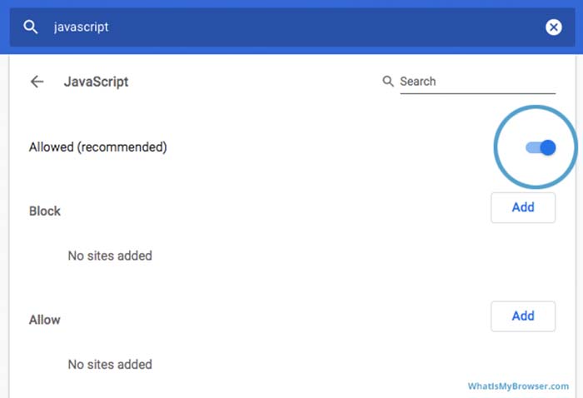The image size is (583, 398).
Task: Toggle the Allowed (recommended) switch
Action: (x=541, y=147)
